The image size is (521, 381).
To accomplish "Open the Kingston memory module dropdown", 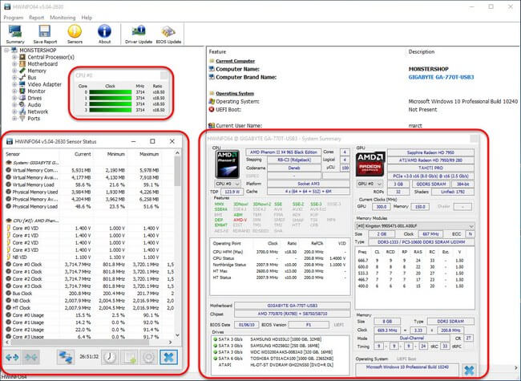I will (414, 226).
